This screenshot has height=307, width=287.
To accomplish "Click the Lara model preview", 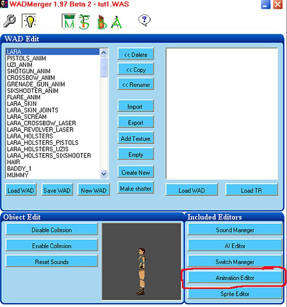I will point(141,261).
